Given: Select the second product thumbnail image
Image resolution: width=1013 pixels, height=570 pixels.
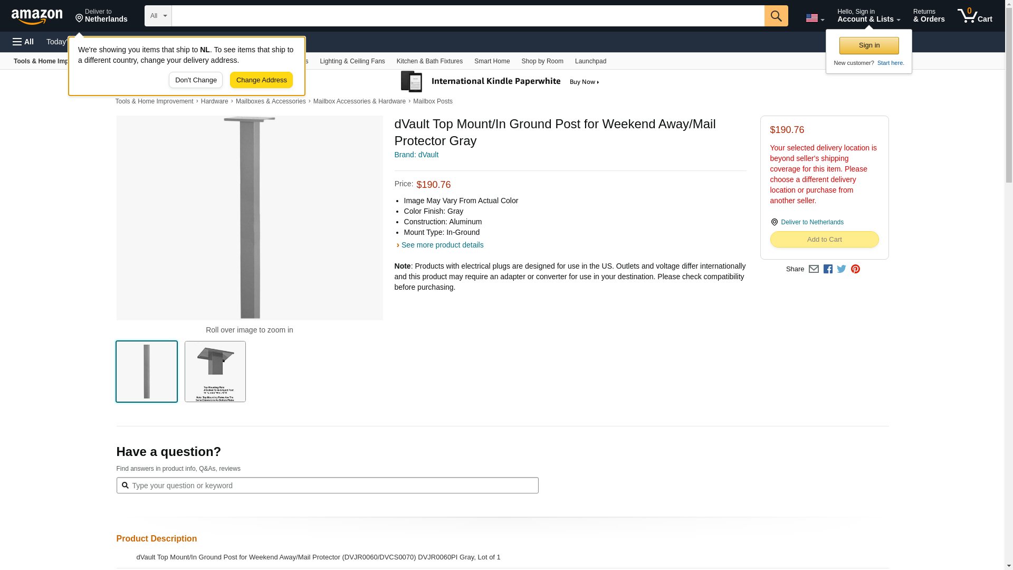Looking at the screenshot, I should coord(215,372).
